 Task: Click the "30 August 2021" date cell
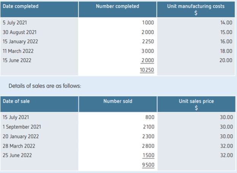tap(19, 32)
